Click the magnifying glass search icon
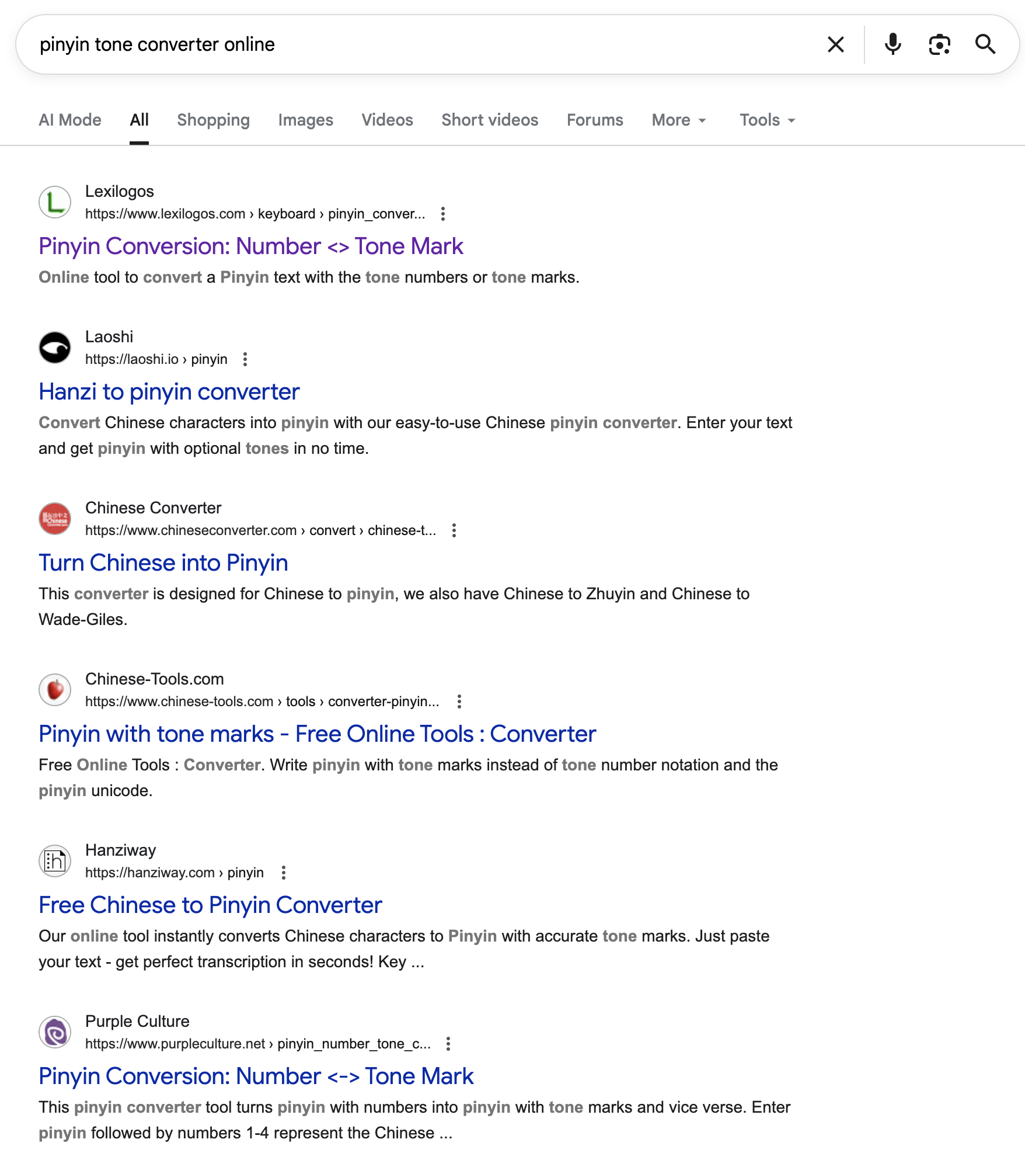This screenshot has width=1025, height=1153. tap(985, 44)
